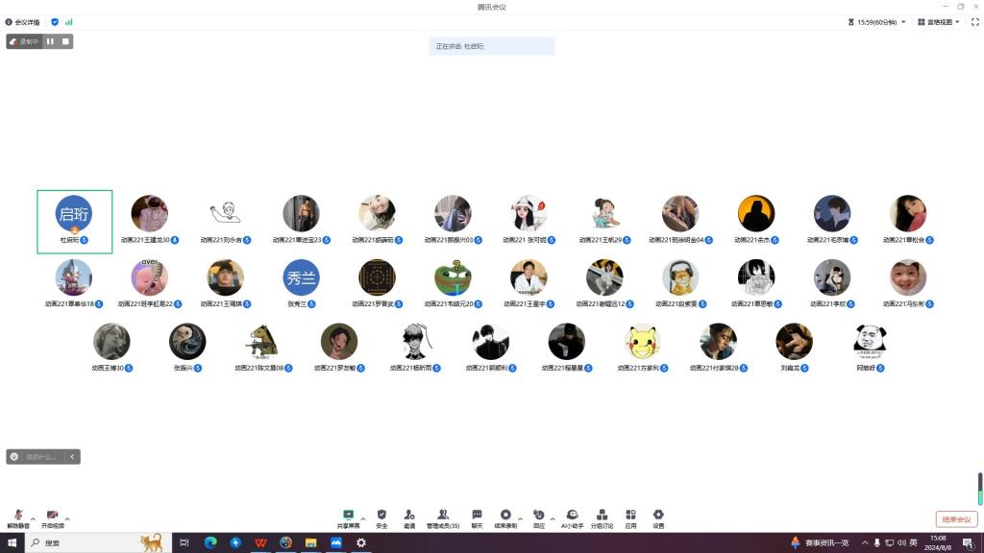984x553 pixels.
Task: Open the 邀请 invite icon
Action: (x=409, y=516)
